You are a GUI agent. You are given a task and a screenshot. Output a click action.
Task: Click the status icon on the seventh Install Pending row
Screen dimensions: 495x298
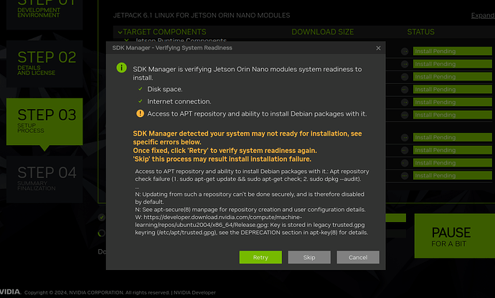[405, 137]
